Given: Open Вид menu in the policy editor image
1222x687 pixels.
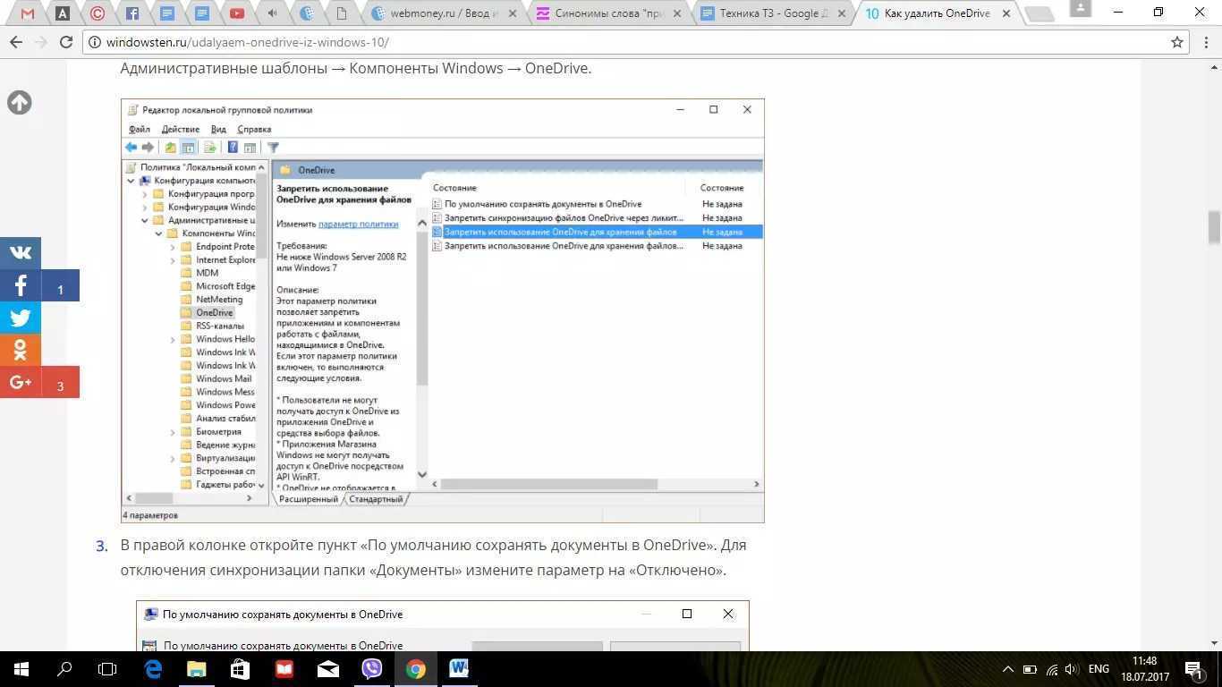Looking at the screenshot, I should point(218,129).
